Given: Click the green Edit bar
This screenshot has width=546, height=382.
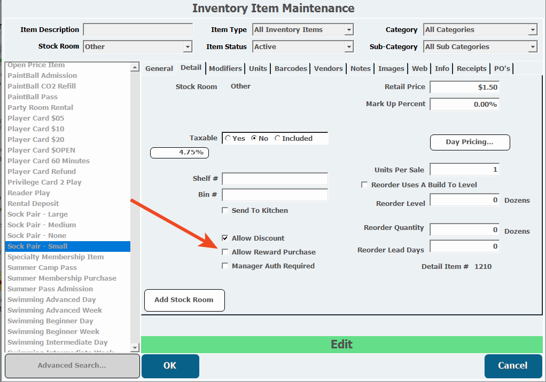Looking at the screenshot, I should [x=341, y=345].
